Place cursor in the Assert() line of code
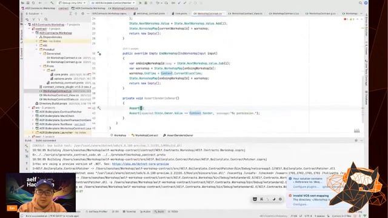 pos(136,108)
